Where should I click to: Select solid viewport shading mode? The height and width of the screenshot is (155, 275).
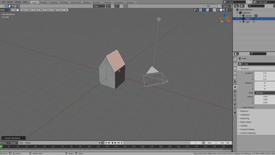[x=221, y=10]
